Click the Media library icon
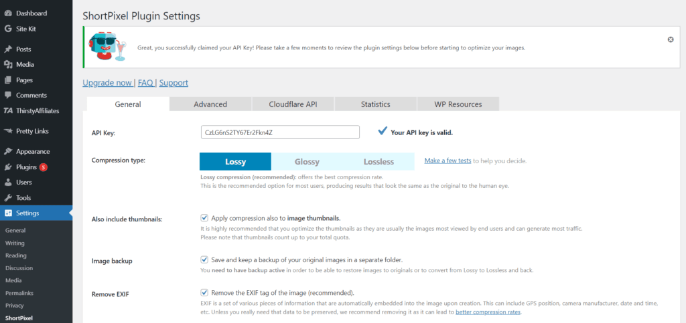This screenshot has width=686, height=323. [8, 65]
